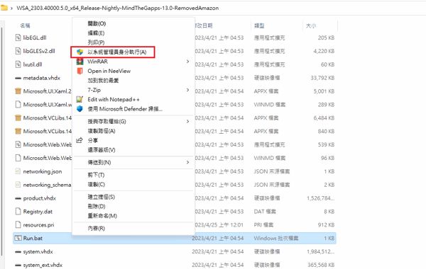Click the libGLESv2.dll file icon
Screen dimensions: 426x269
click(x=18, y=51)
